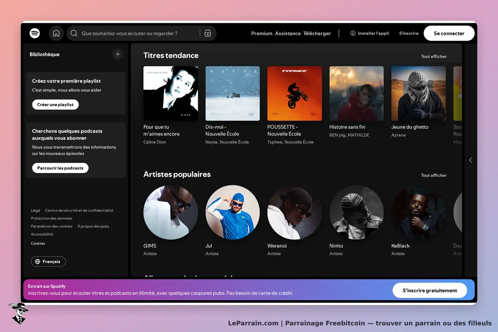Open Werenoi artist photo
Image resolution: width=498 pixels, height=332 pixels.
coord(295,212)
